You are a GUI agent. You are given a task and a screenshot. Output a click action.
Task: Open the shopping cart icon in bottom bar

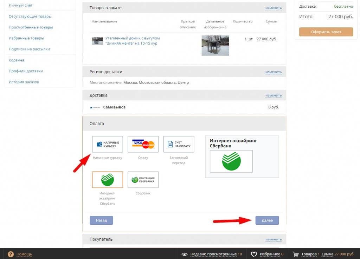click(x=296, y=254)
